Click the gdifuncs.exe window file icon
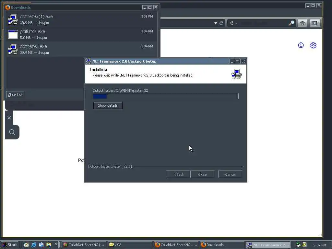The width and height of the screenshot is (332, 249). [x=13, y=34]
